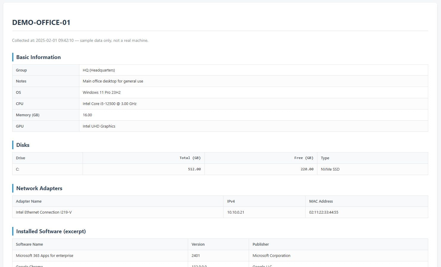Click the DEMO-OFFICE-01 page title
The width and height of the screenshot is (441, 267).
[x=41, y=22]
